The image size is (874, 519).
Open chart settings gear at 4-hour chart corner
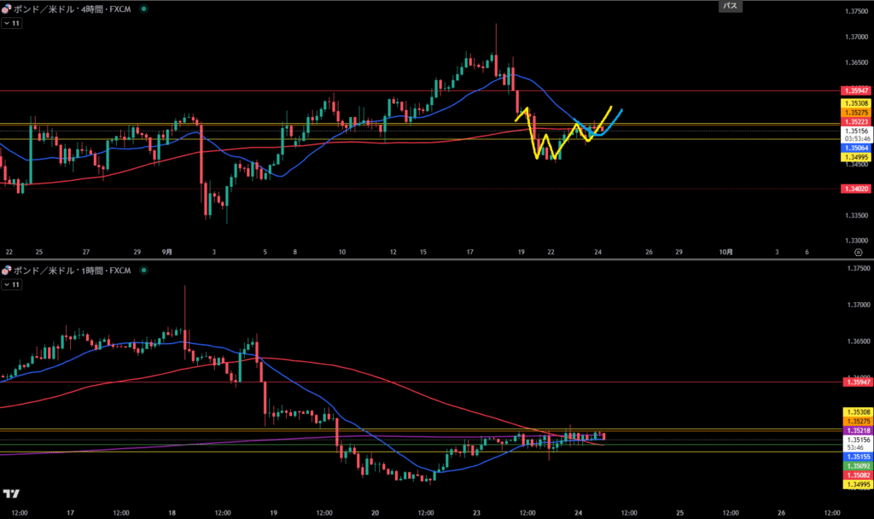point(857,254)
